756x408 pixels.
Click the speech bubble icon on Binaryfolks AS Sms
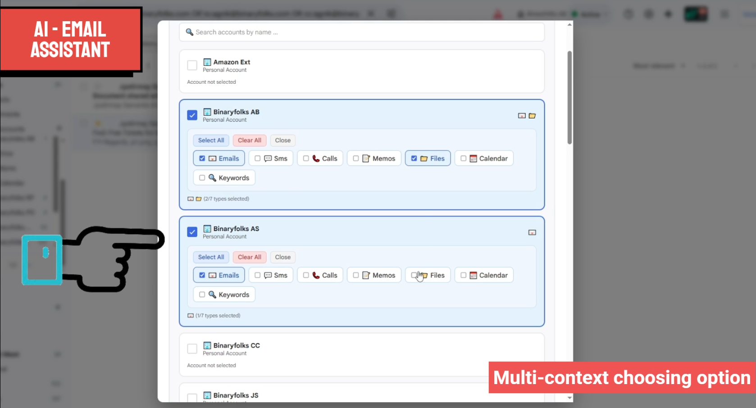tap(268, 275)
